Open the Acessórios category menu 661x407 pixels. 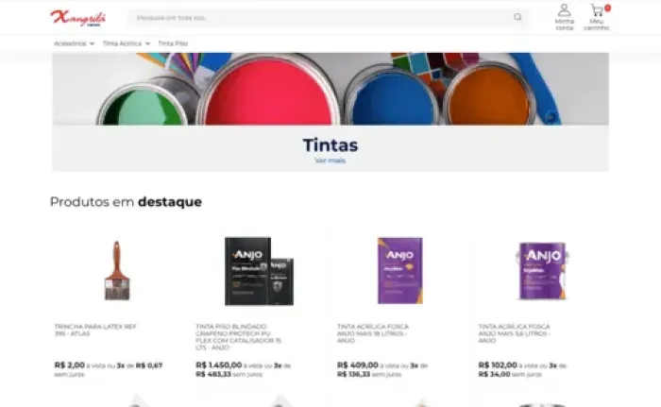[70, 43]
